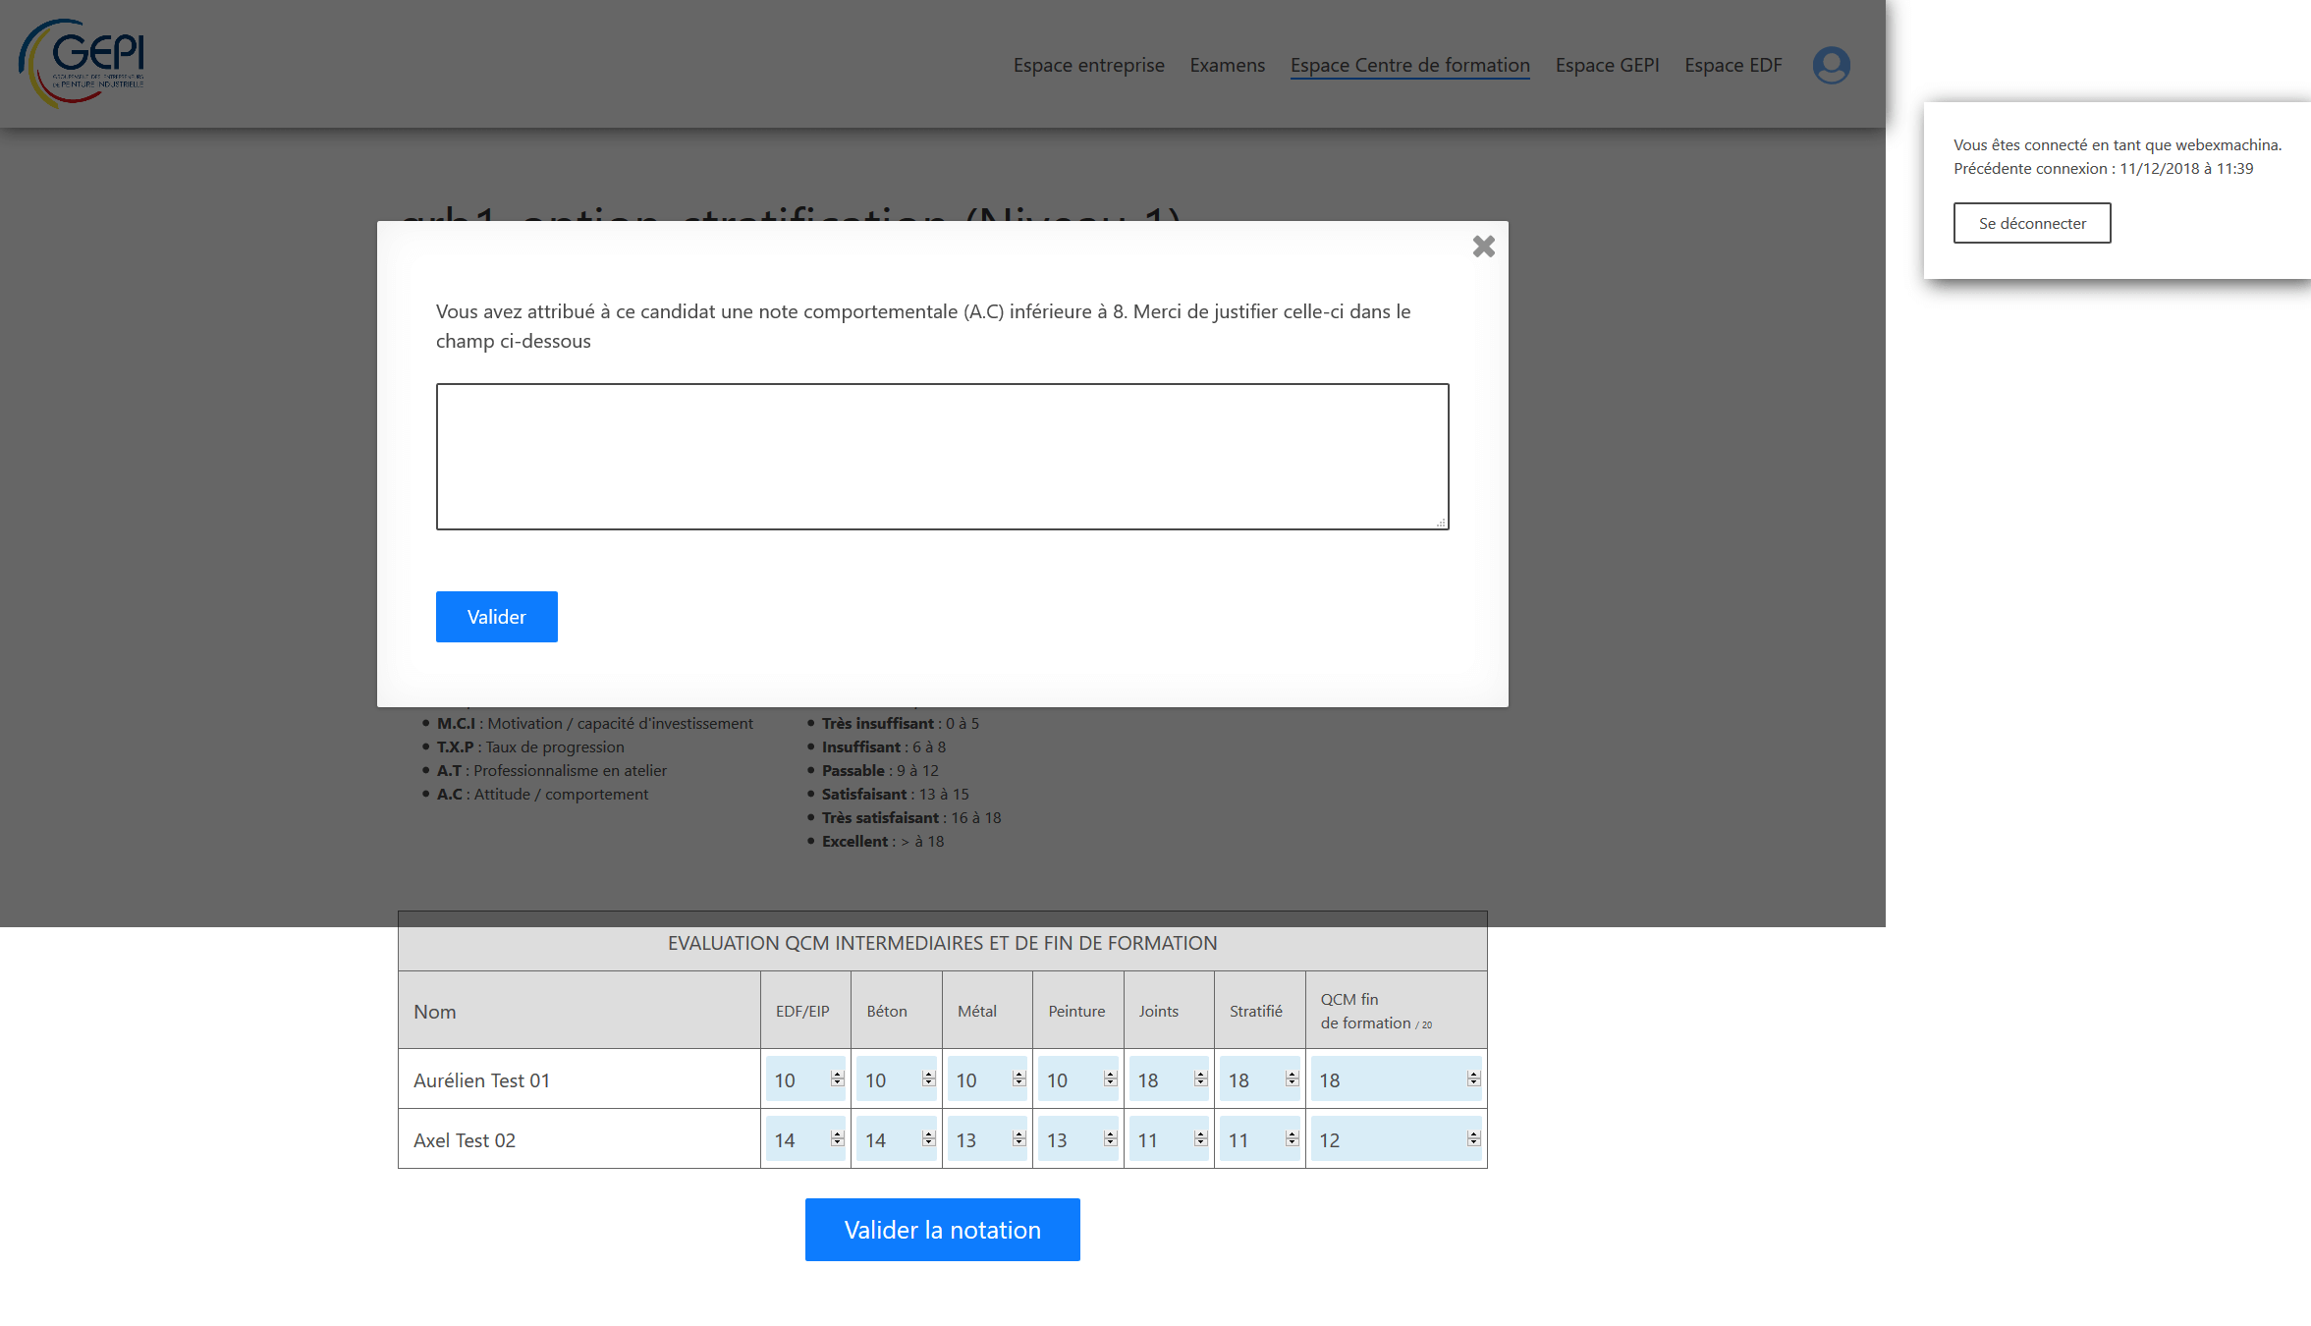
Task: Click the GEPI logo
Action: coord(83,64)
